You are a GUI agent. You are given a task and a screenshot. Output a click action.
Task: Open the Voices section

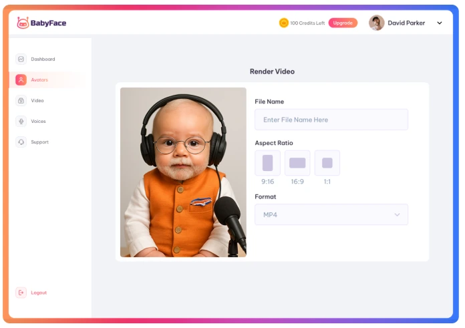coord(38,122)
